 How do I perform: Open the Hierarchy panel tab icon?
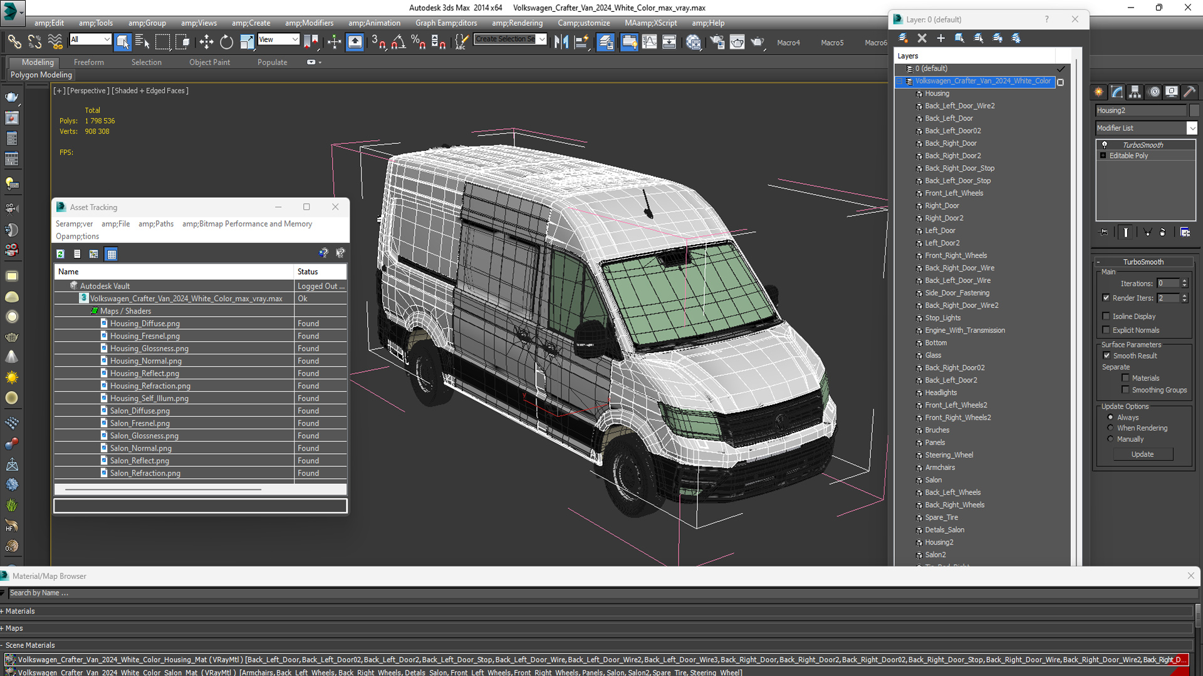click(1135, 92)
